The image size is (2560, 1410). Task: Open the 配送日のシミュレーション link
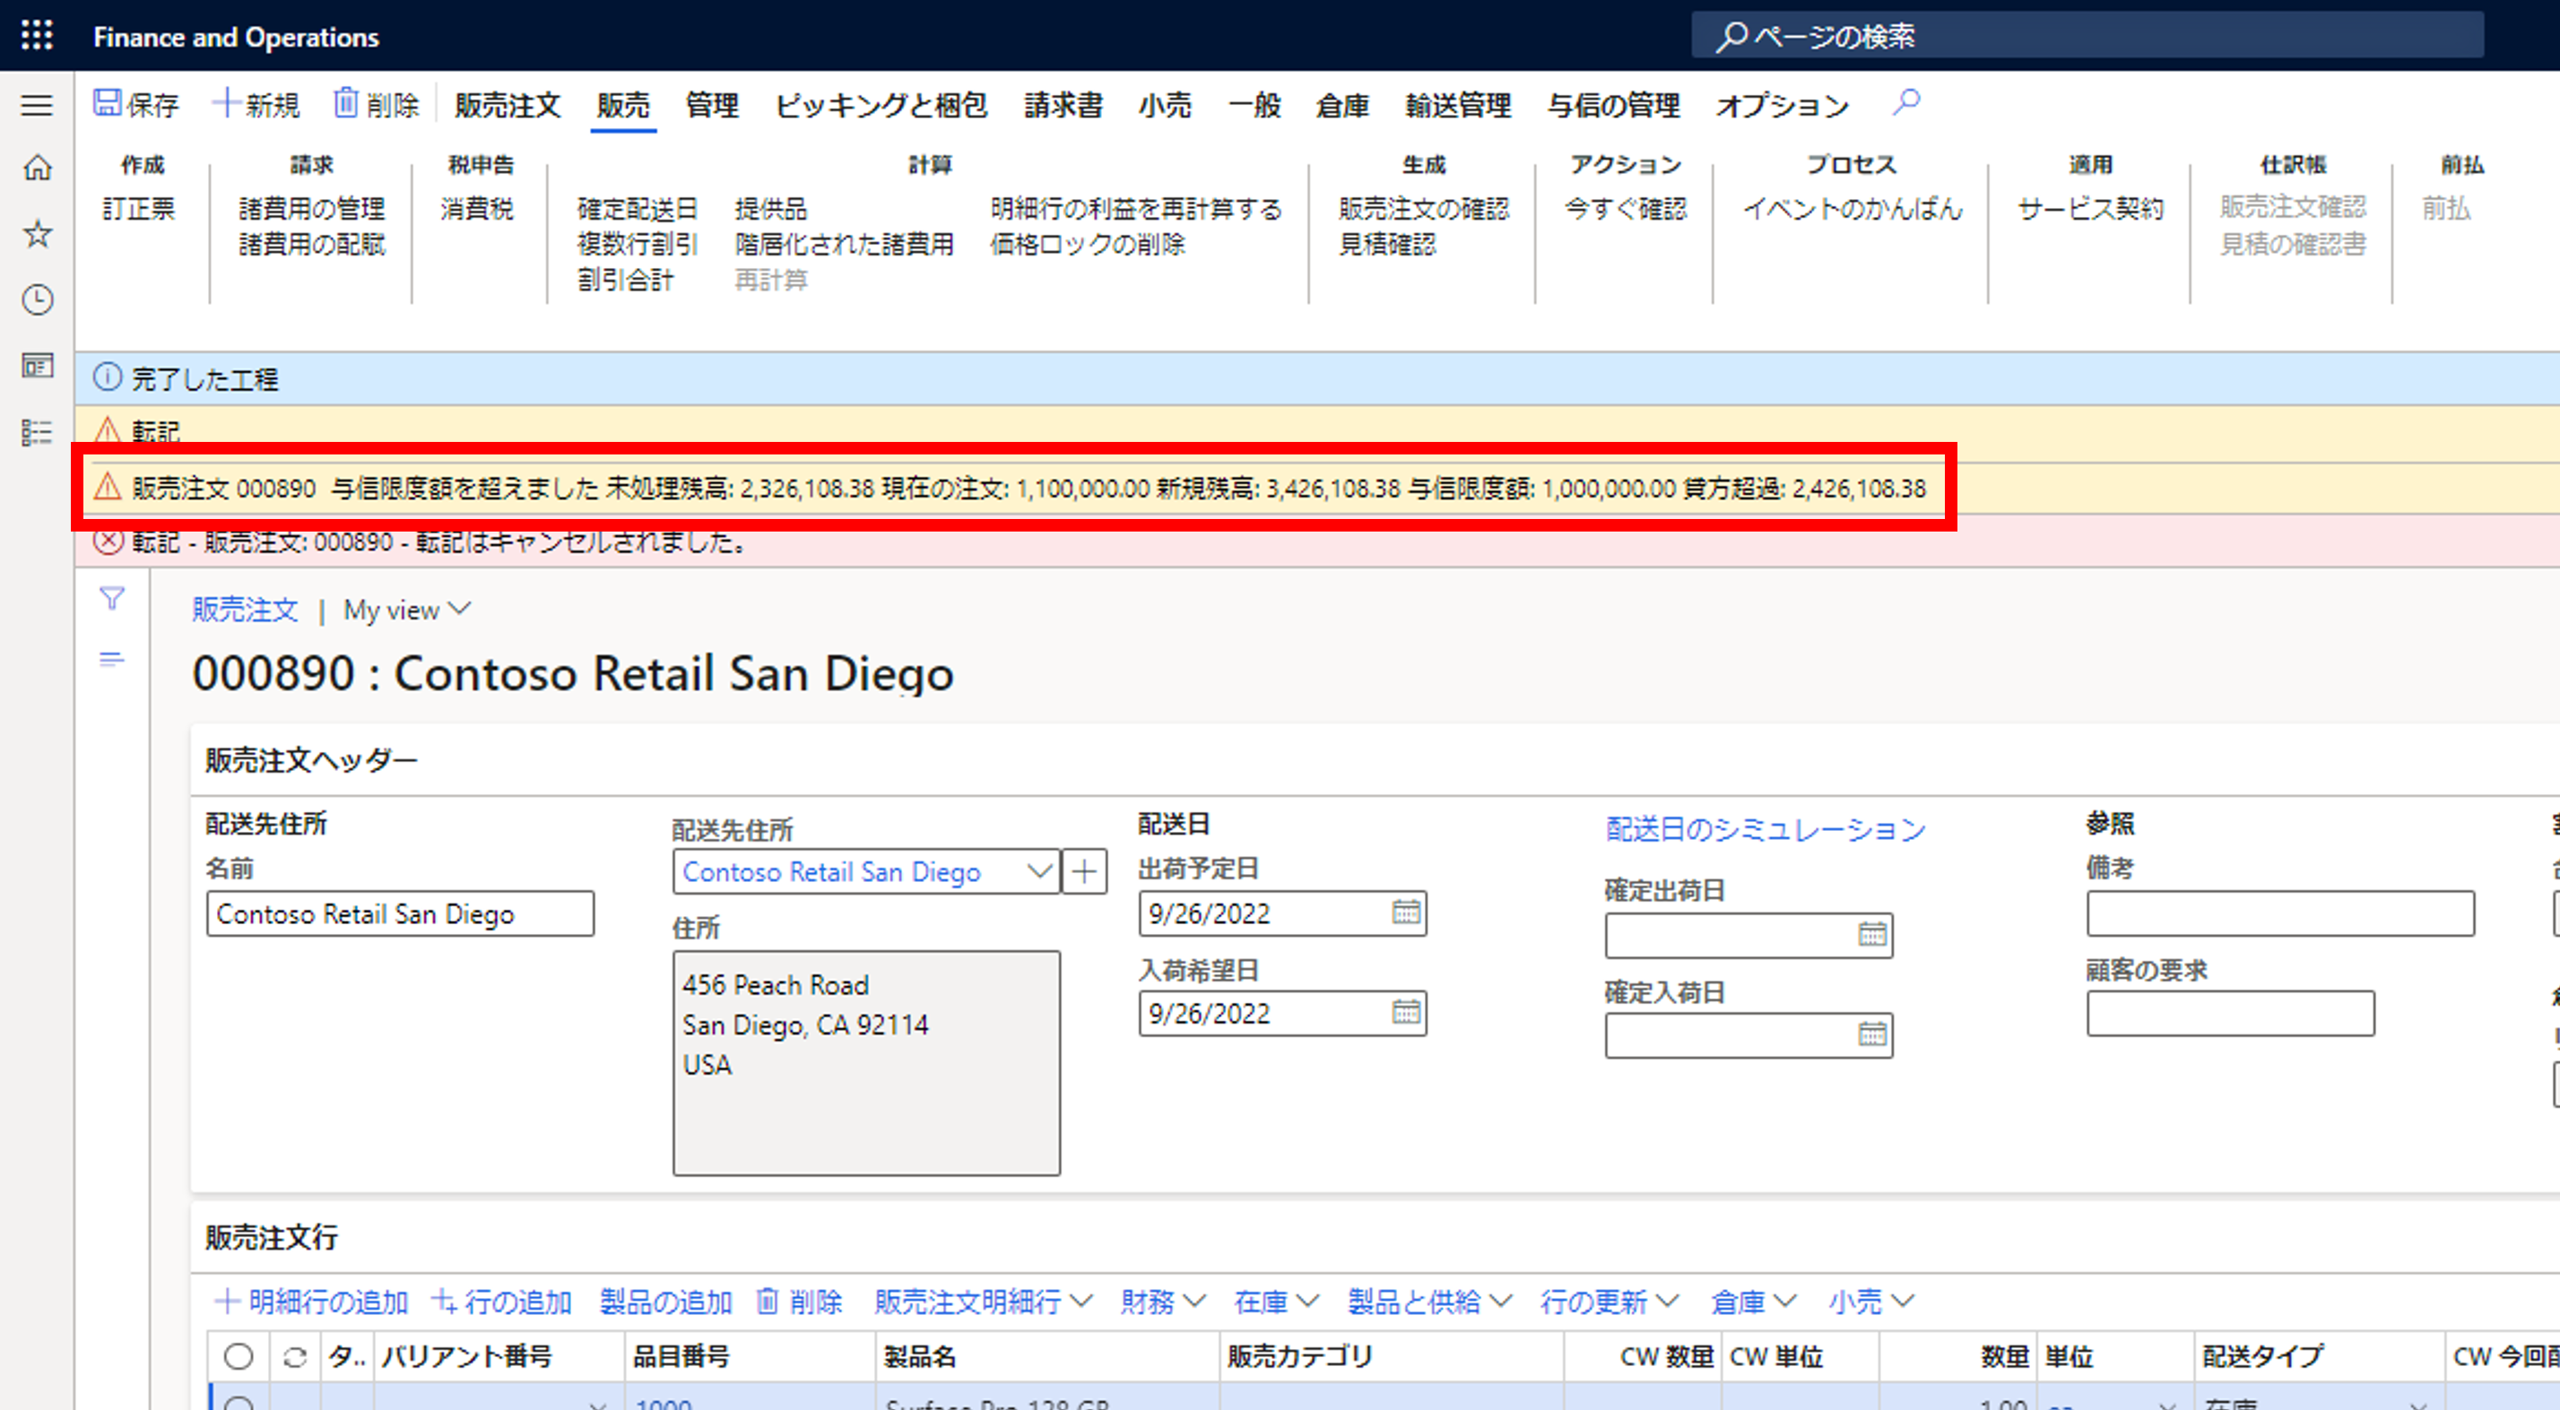tap(1765, 829)
